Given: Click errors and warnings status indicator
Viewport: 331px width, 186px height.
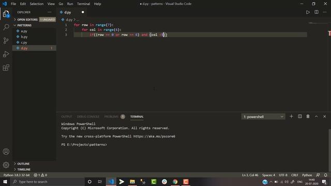Looking at the screenshot, I should coord(40,175).
